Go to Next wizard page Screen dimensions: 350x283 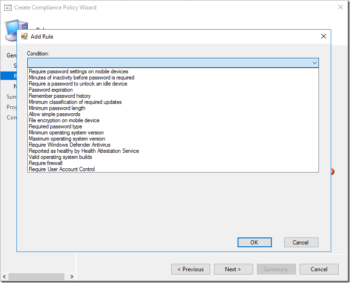pos(233,269)
